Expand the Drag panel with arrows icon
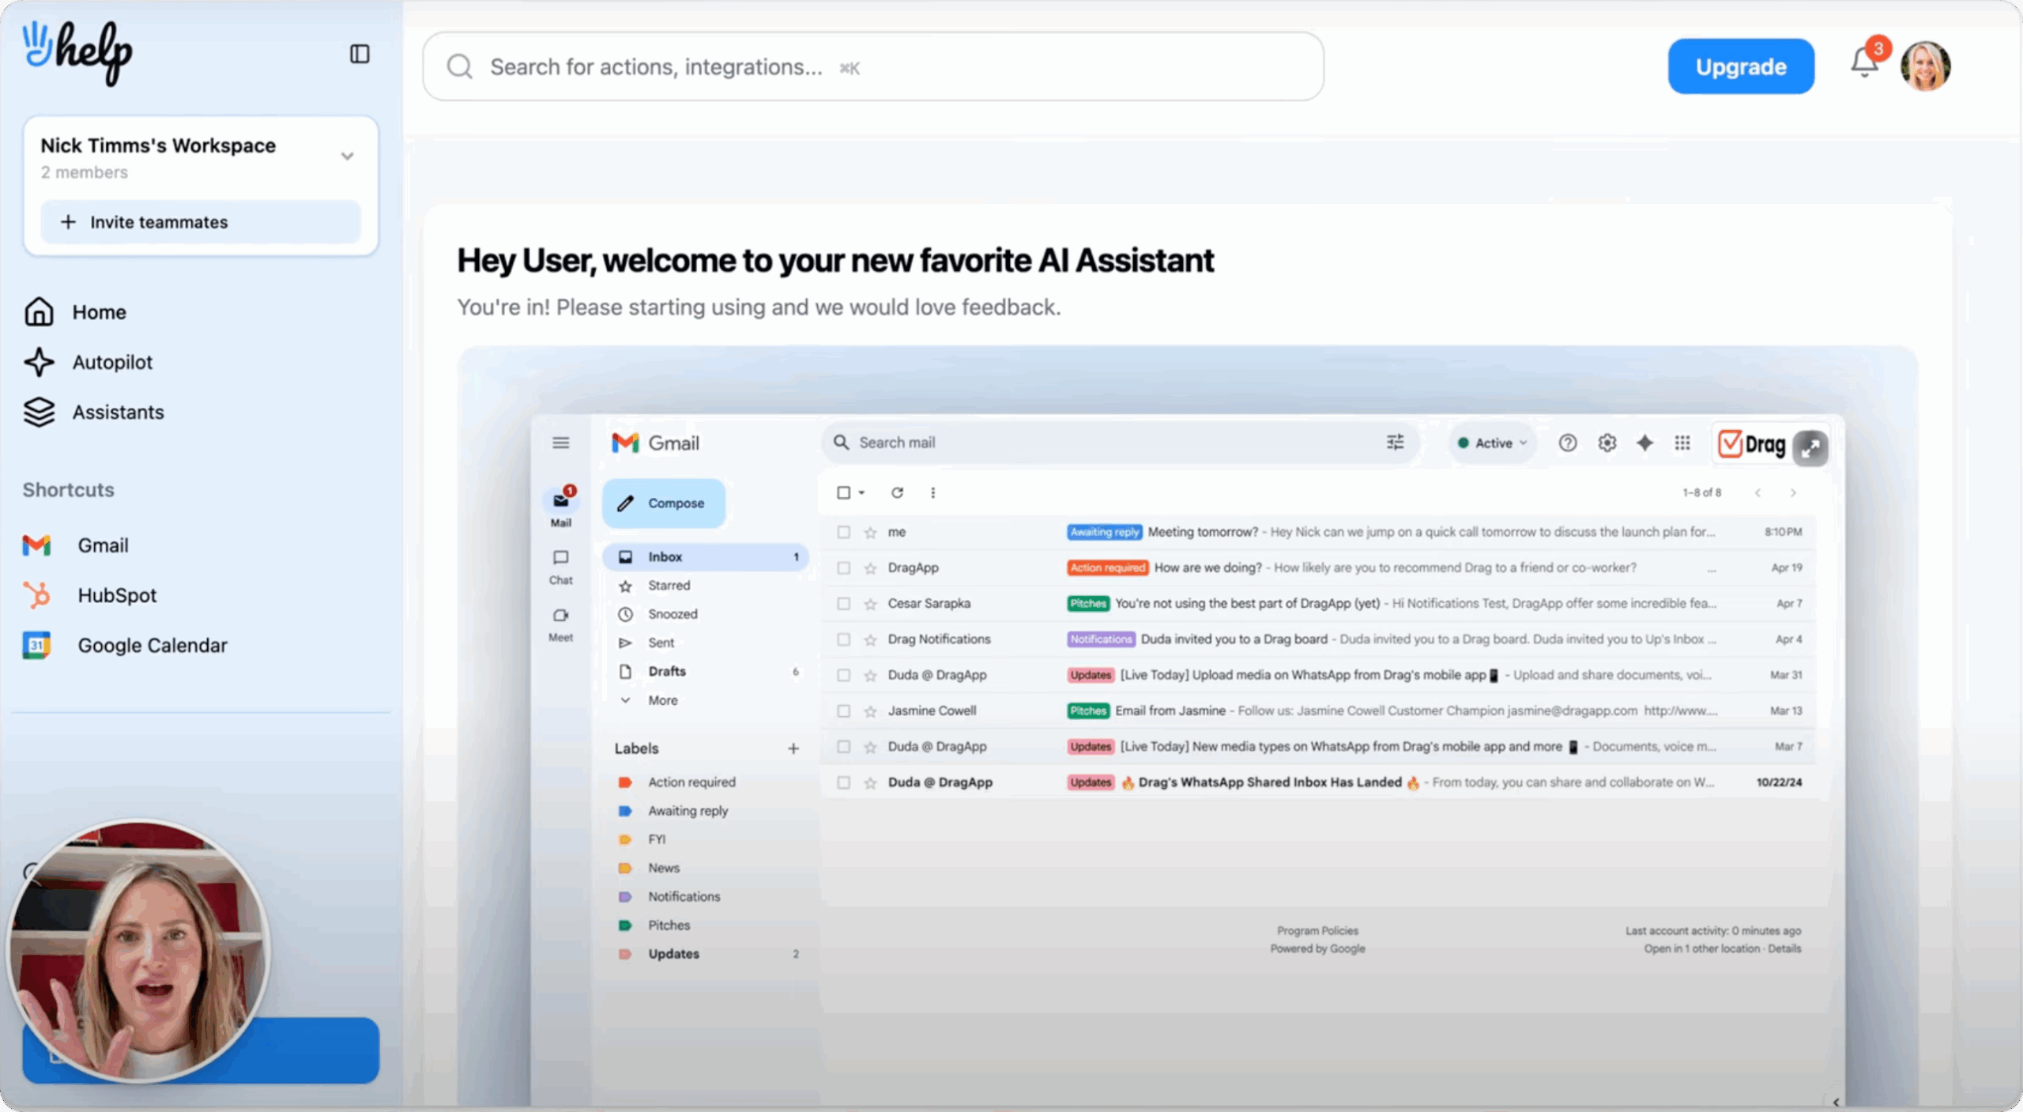 [x=1810, y=448]
